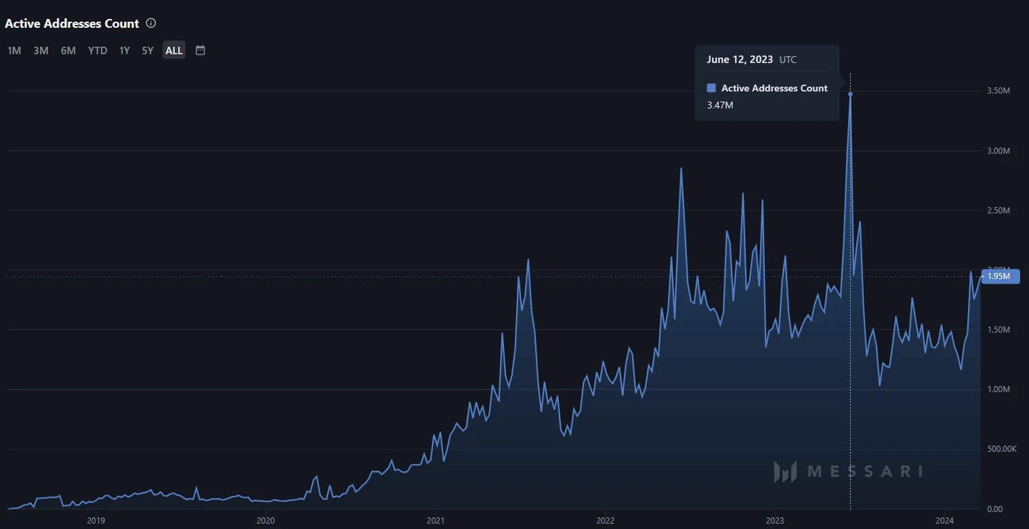
Task: Click the UTC label in the tooltip
Action: click(788, 60)
